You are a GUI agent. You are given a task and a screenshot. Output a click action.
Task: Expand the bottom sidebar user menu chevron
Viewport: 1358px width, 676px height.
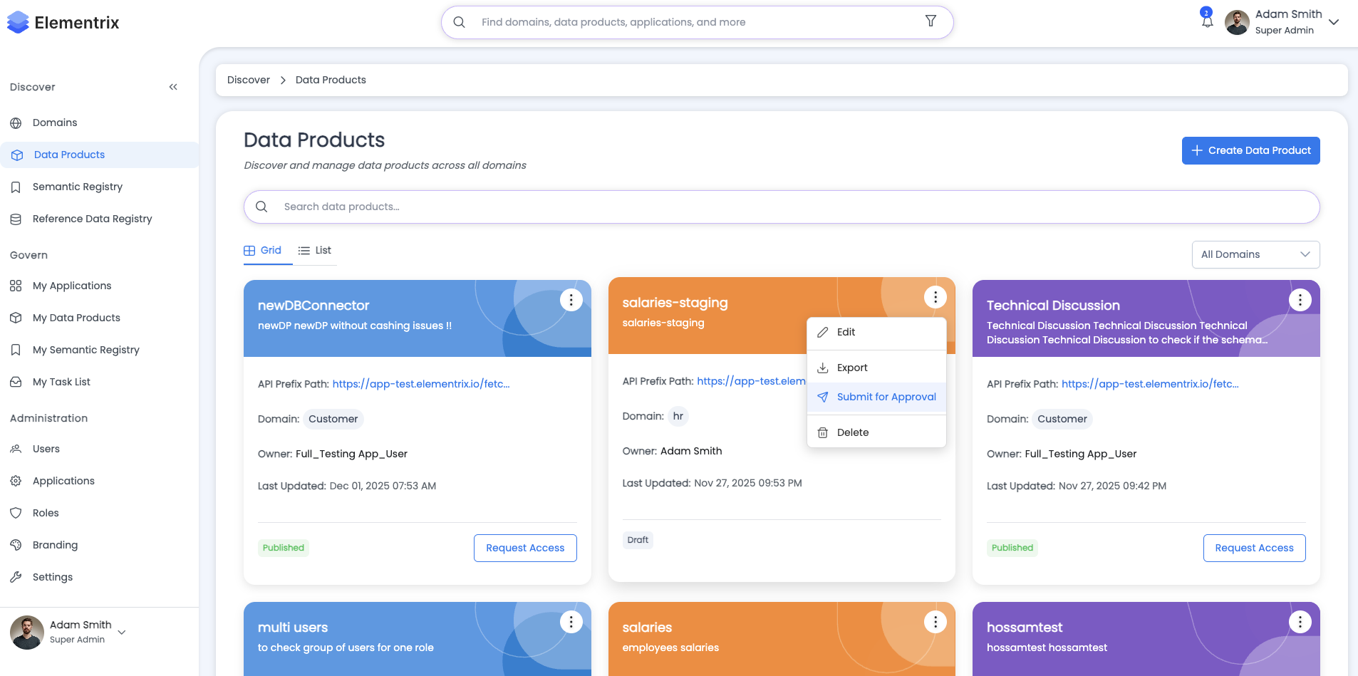pyautogui.click(x=122, y=633)
